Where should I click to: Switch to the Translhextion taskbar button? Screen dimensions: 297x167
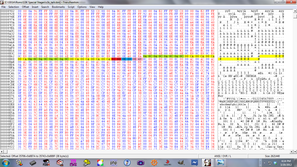coord(207,163)
